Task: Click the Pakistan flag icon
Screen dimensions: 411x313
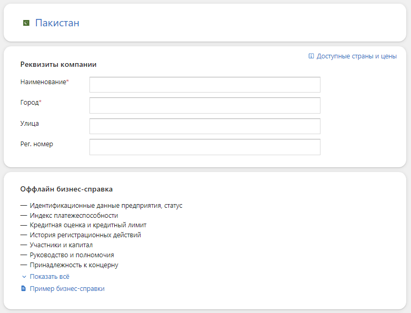Action: coord(26,23)
